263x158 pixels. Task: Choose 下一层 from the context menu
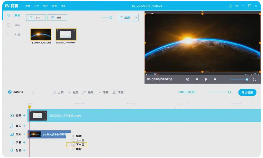point(77,145)
